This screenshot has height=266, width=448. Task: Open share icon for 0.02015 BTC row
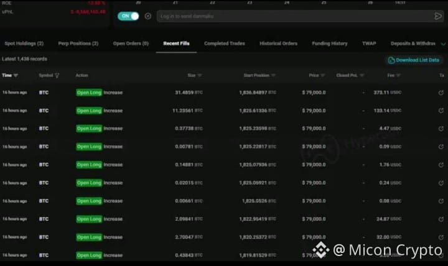(441, 183)
